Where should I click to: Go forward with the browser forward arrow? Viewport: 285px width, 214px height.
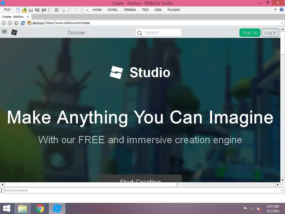(10, 23)
